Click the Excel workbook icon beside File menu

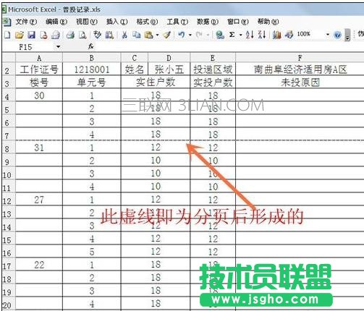click(x=7, y=22)
